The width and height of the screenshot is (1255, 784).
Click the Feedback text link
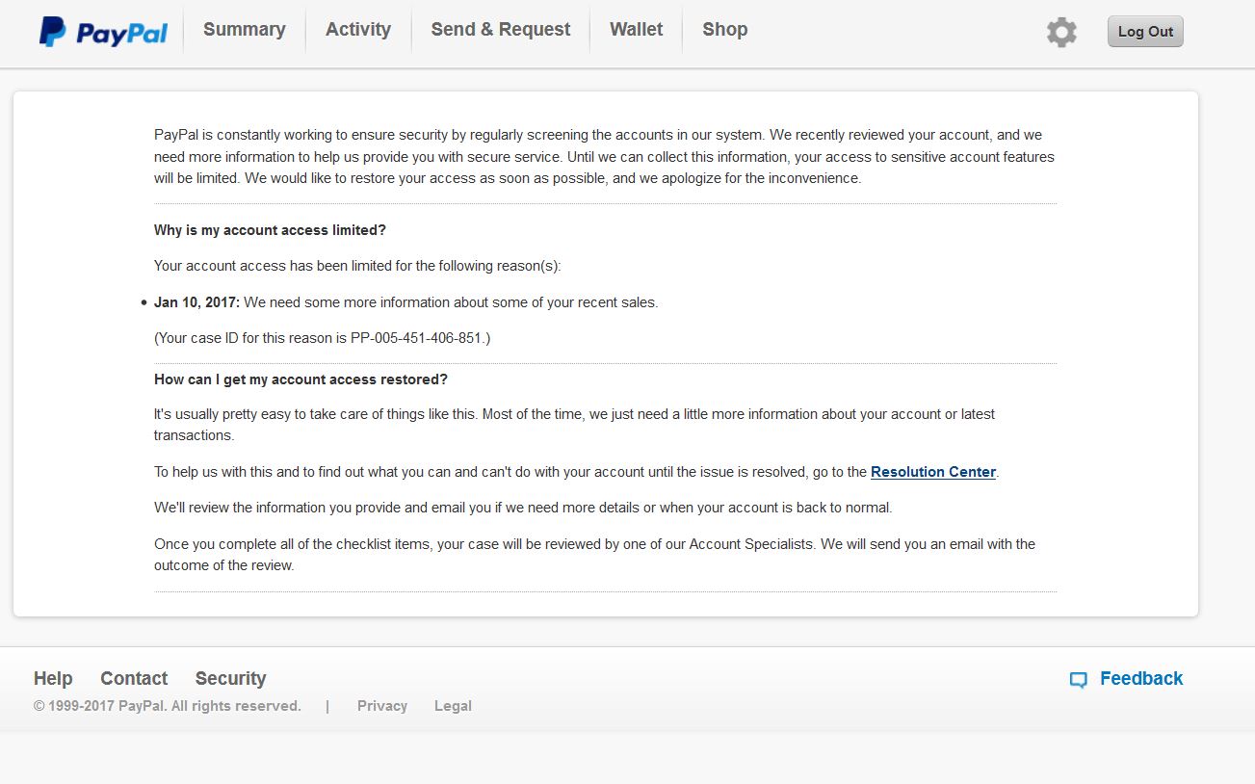[x=1141, y=678]
